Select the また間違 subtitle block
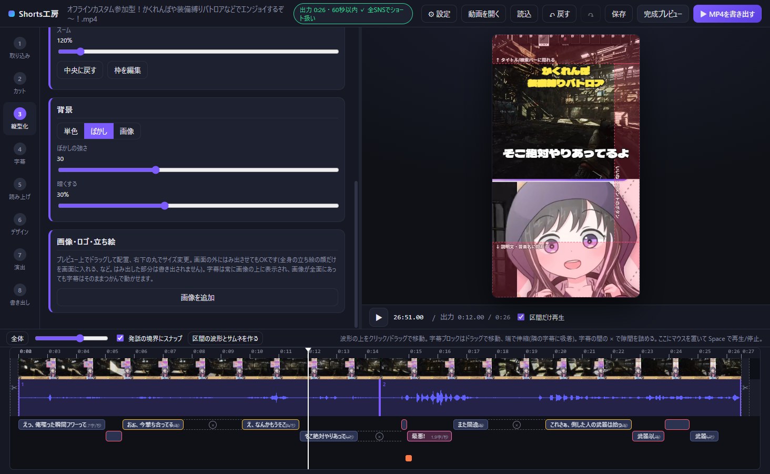 pyautogui.click(x=471, y=425)
